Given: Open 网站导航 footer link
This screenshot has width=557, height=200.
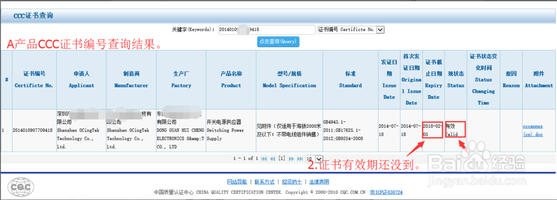Looking at the screenshot, I should click(237, 182).
